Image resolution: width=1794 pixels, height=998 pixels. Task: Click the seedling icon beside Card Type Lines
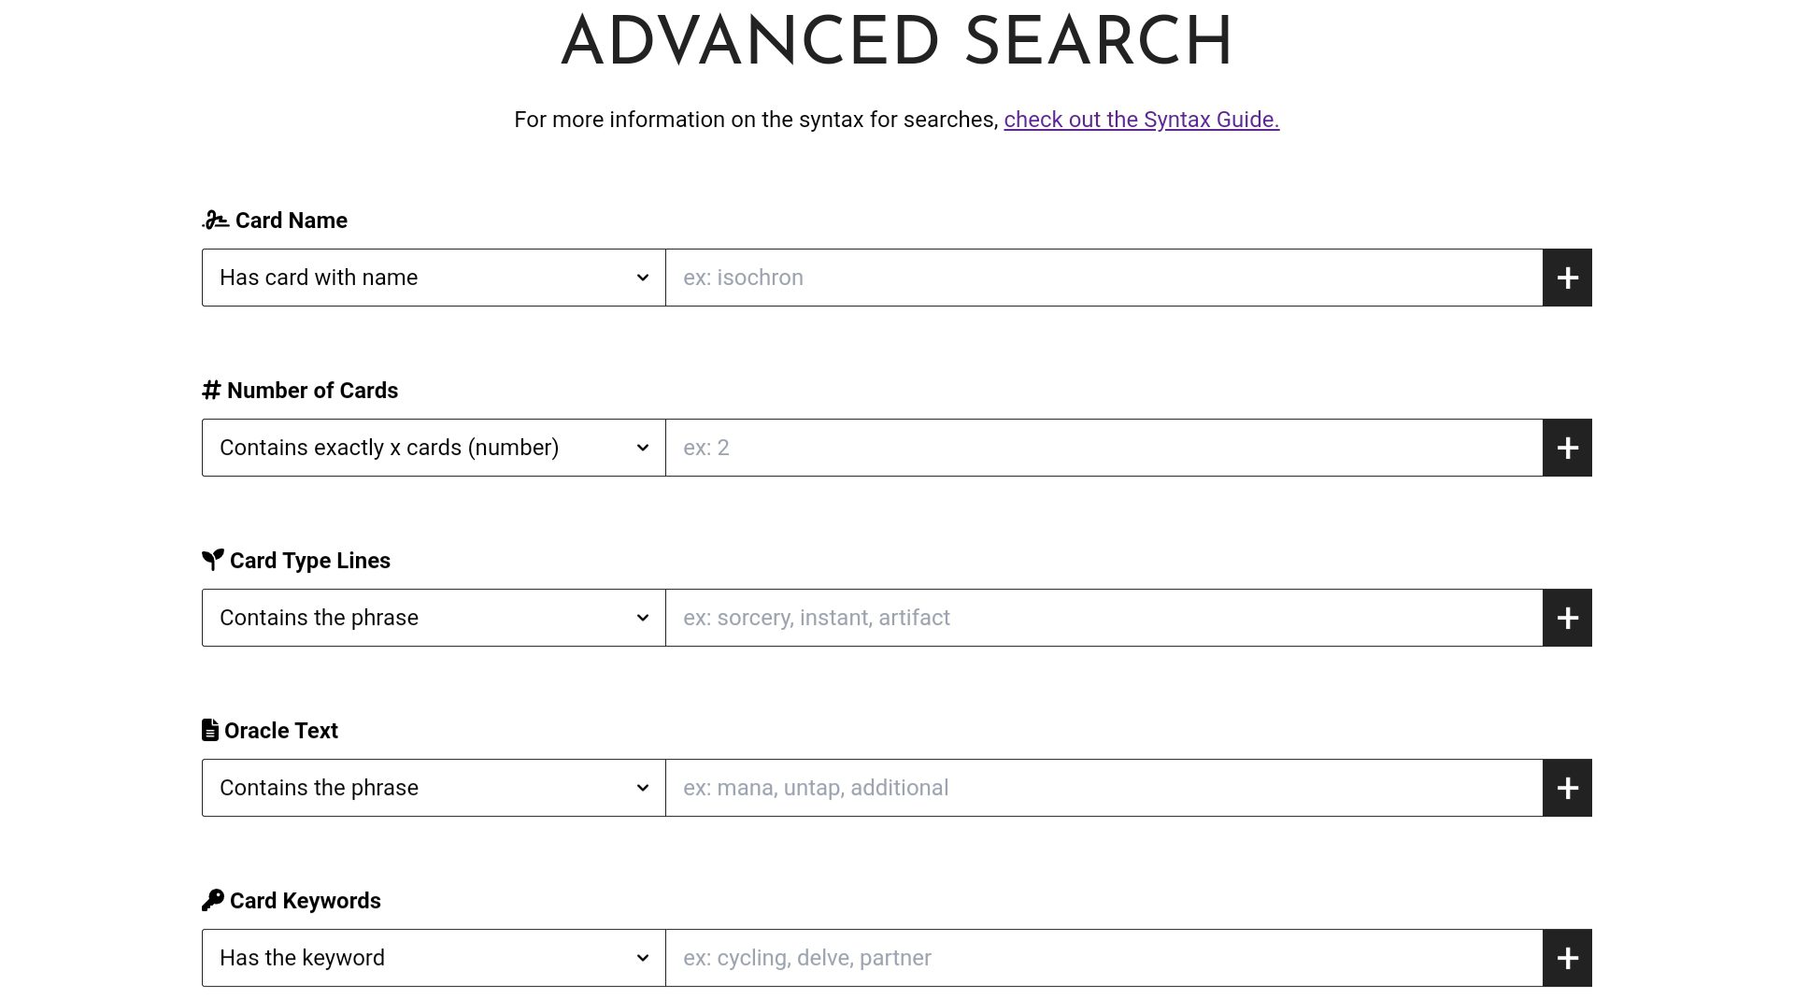(x=212, y=561)
